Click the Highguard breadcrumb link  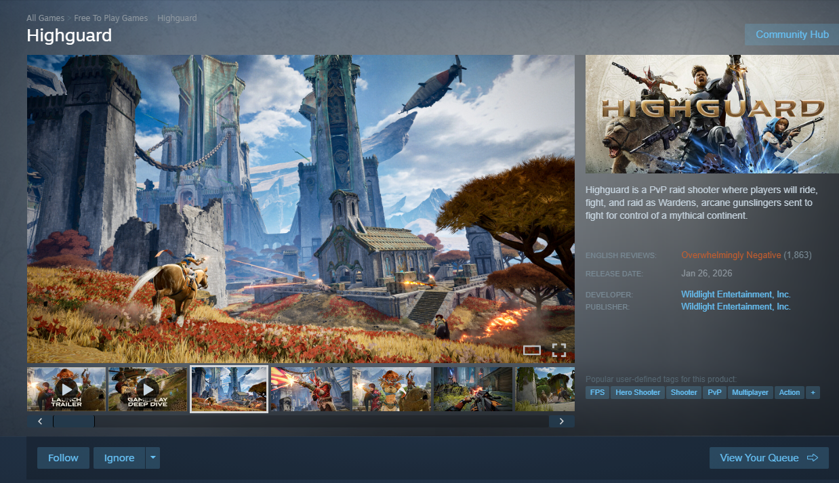[x=177, y=18]
